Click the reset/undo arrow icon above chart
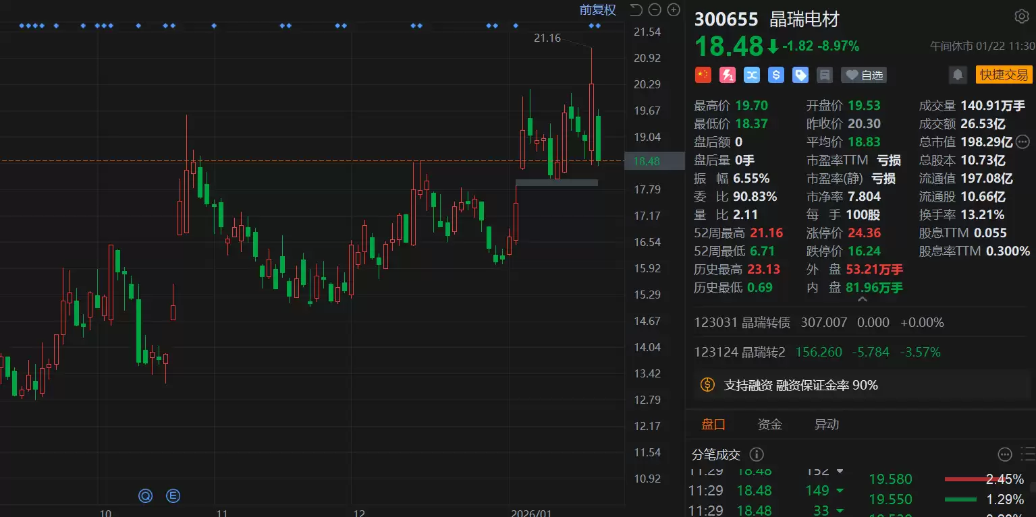 tap(636, 9)
